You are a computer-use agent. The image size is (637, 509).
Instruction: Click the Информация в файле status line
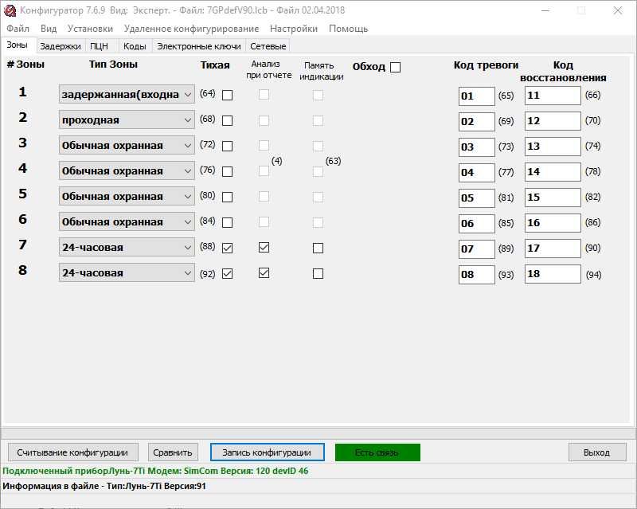pyautogui.click(x=104, y=486)
